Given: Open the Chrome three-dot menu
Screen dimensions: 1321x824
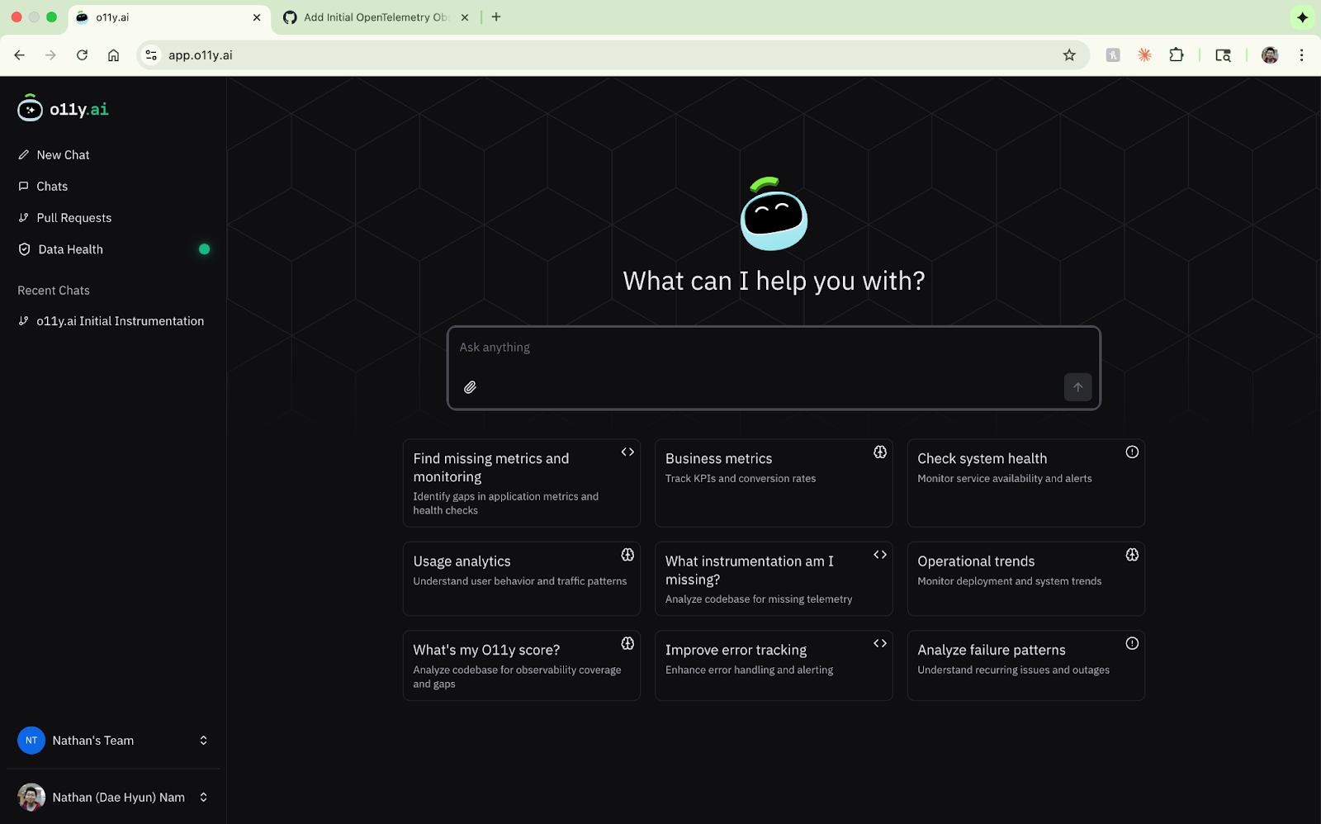Looking at the screenshot, I should click(1301, 55).
